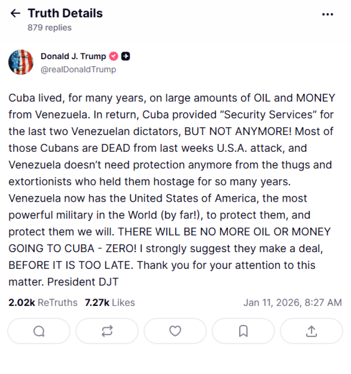Like the post with heart icon
This screenshot has height=374, width=351.
coord(175,331)
